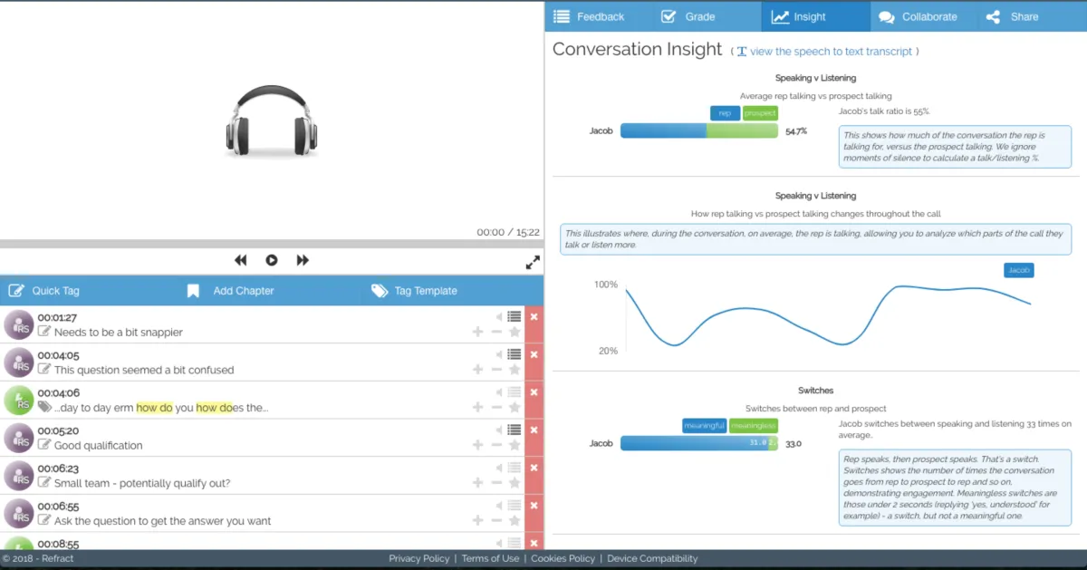Delete the 00:04:05 comment
The image size is (1087, 570).
pyautogui.click(x=534, y=354)
